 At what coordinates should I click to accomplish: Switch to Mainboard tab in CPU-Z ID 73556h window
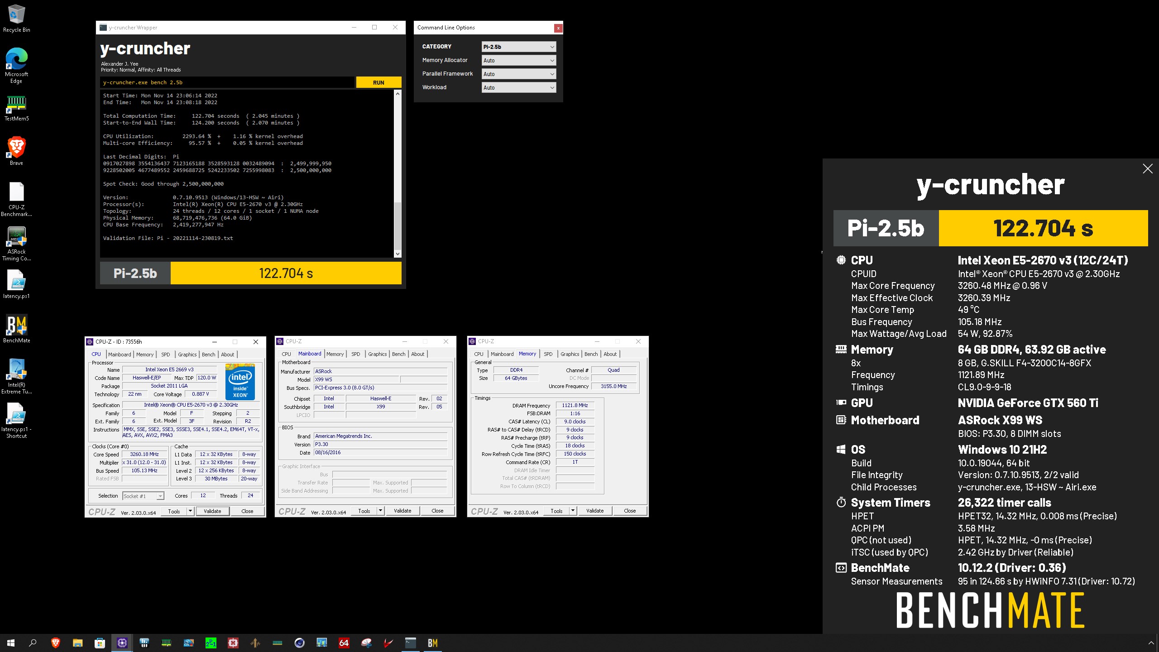pyautogui.click(x=120, y=355)
